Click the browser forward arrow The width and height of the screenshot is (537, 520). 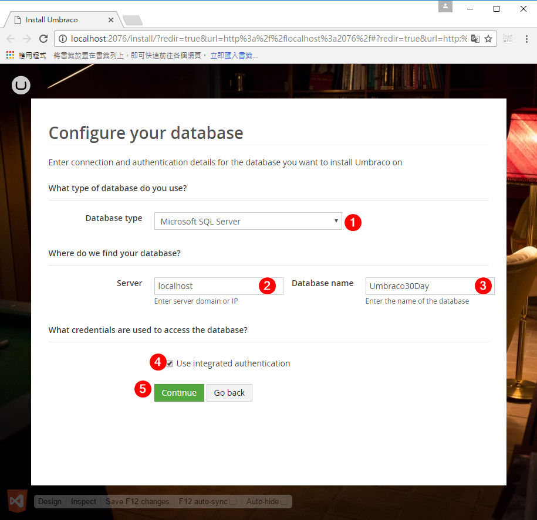[27, 39]
